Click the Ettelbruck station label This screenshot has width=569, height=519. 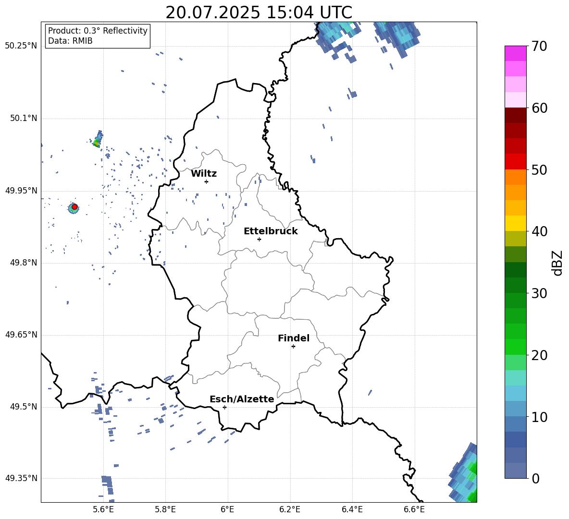pos(271,231)
